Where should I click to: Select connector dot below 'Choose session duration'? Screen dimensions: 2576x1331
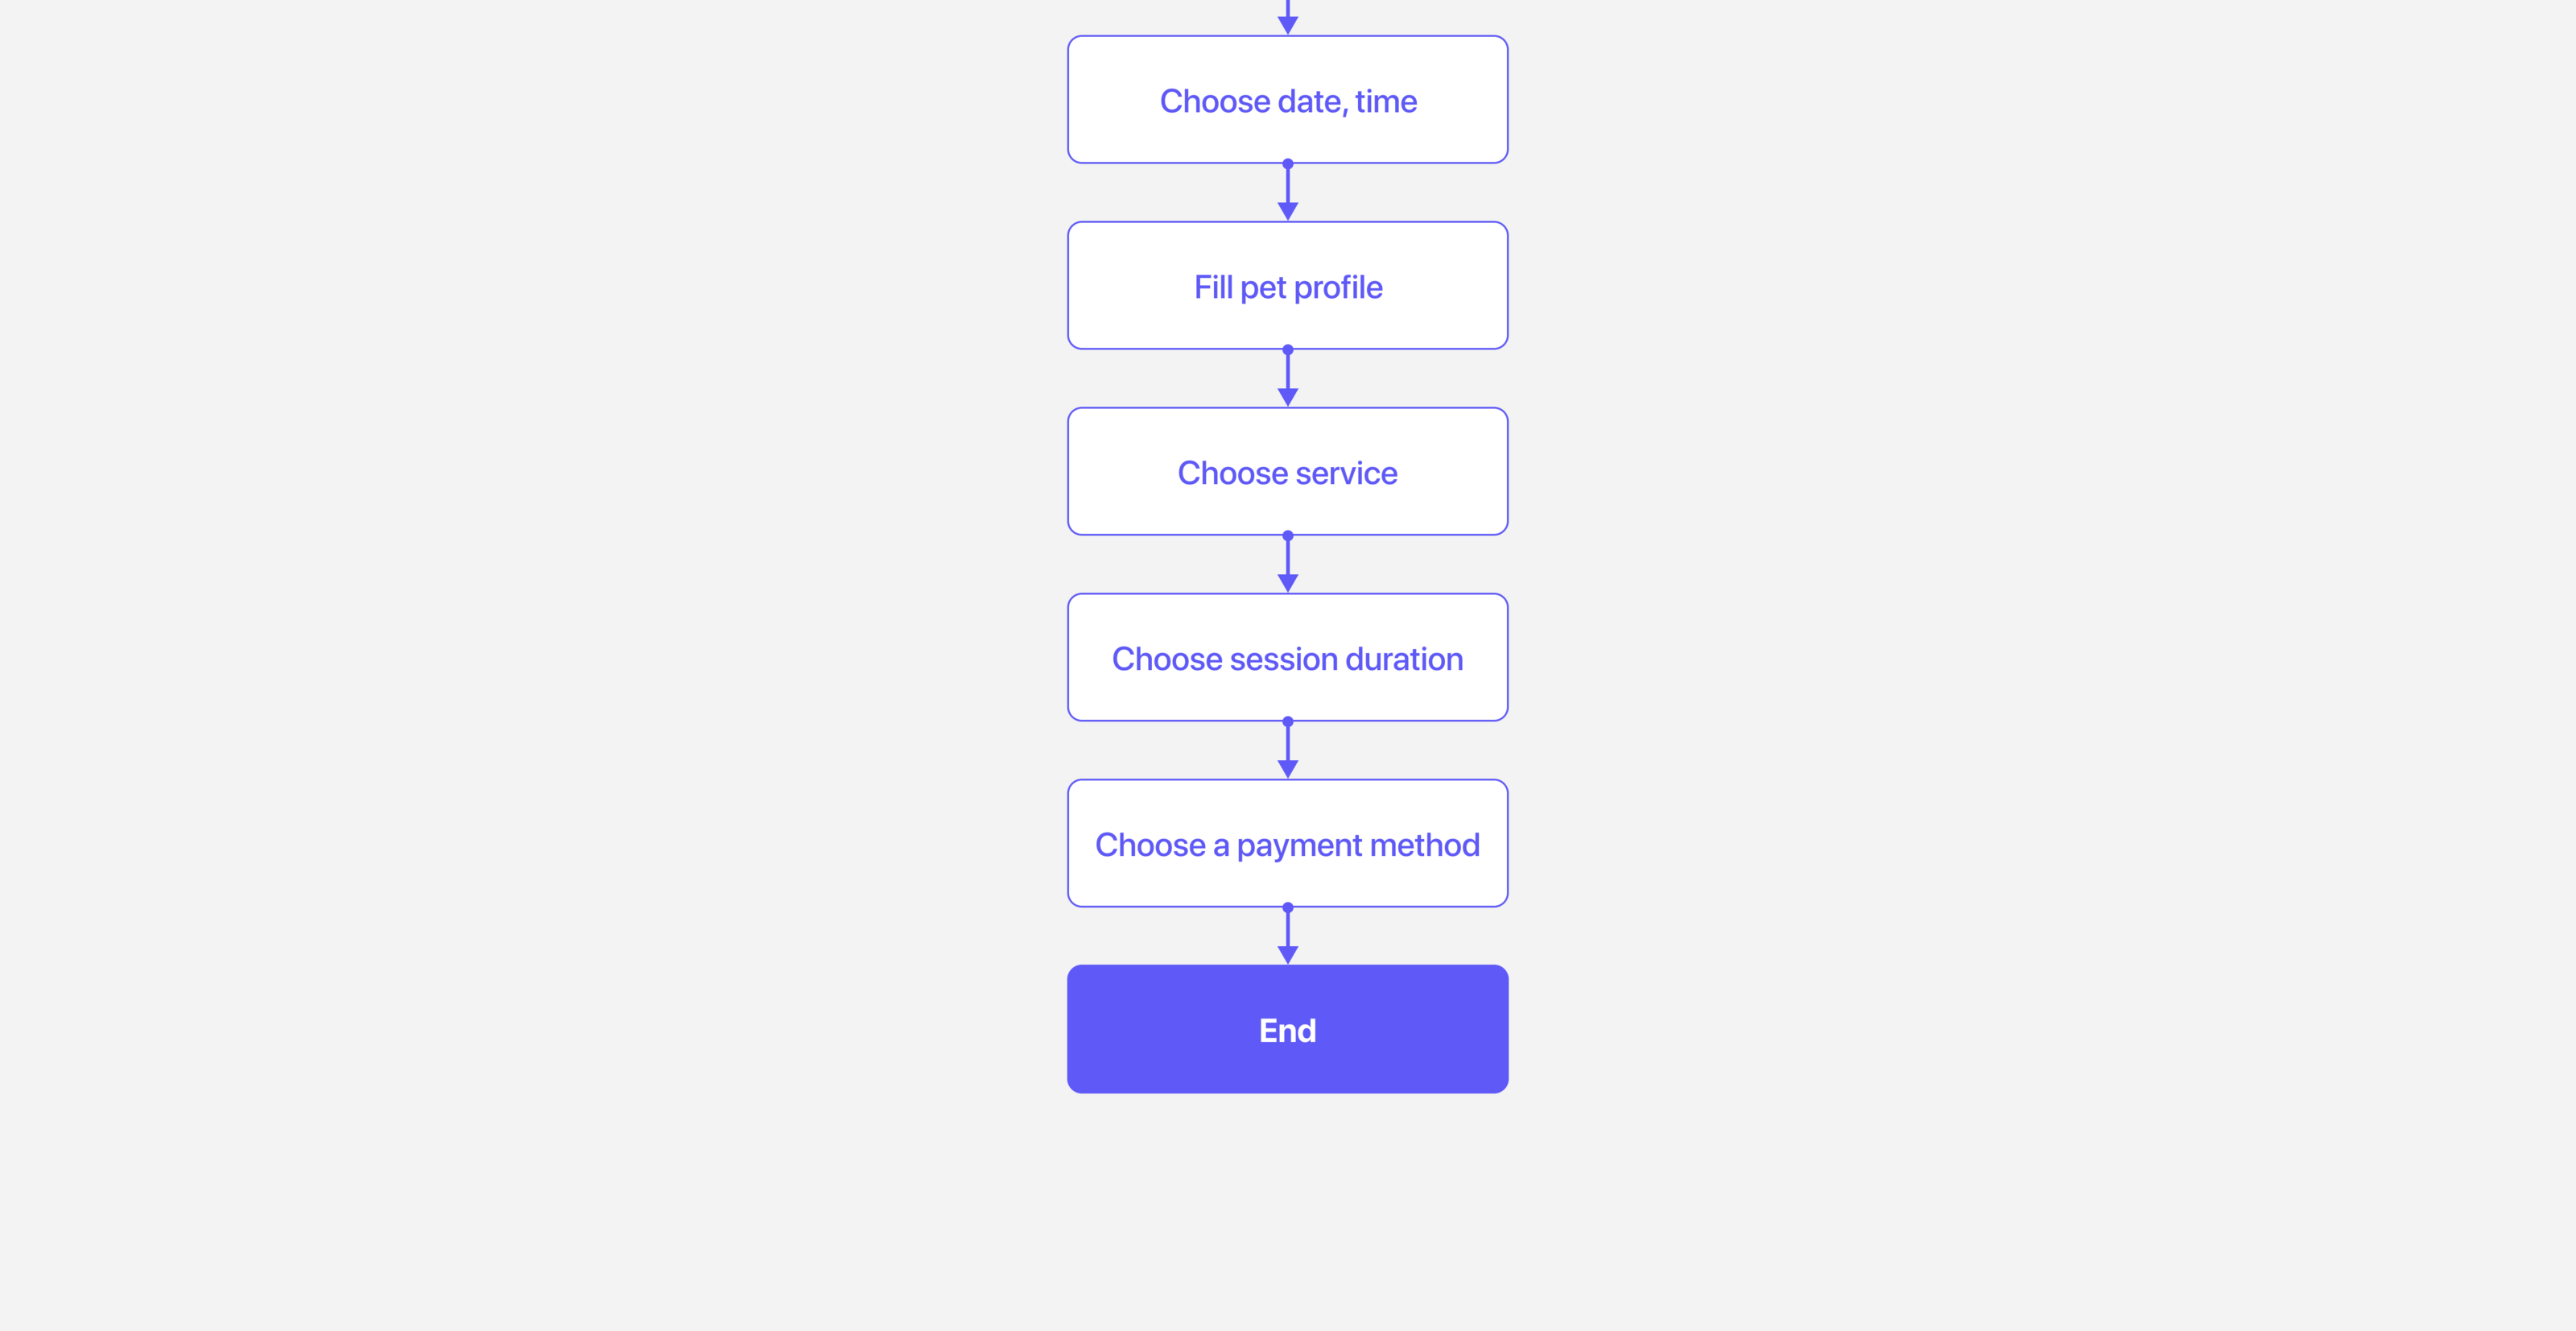(x=1288, y=722)
